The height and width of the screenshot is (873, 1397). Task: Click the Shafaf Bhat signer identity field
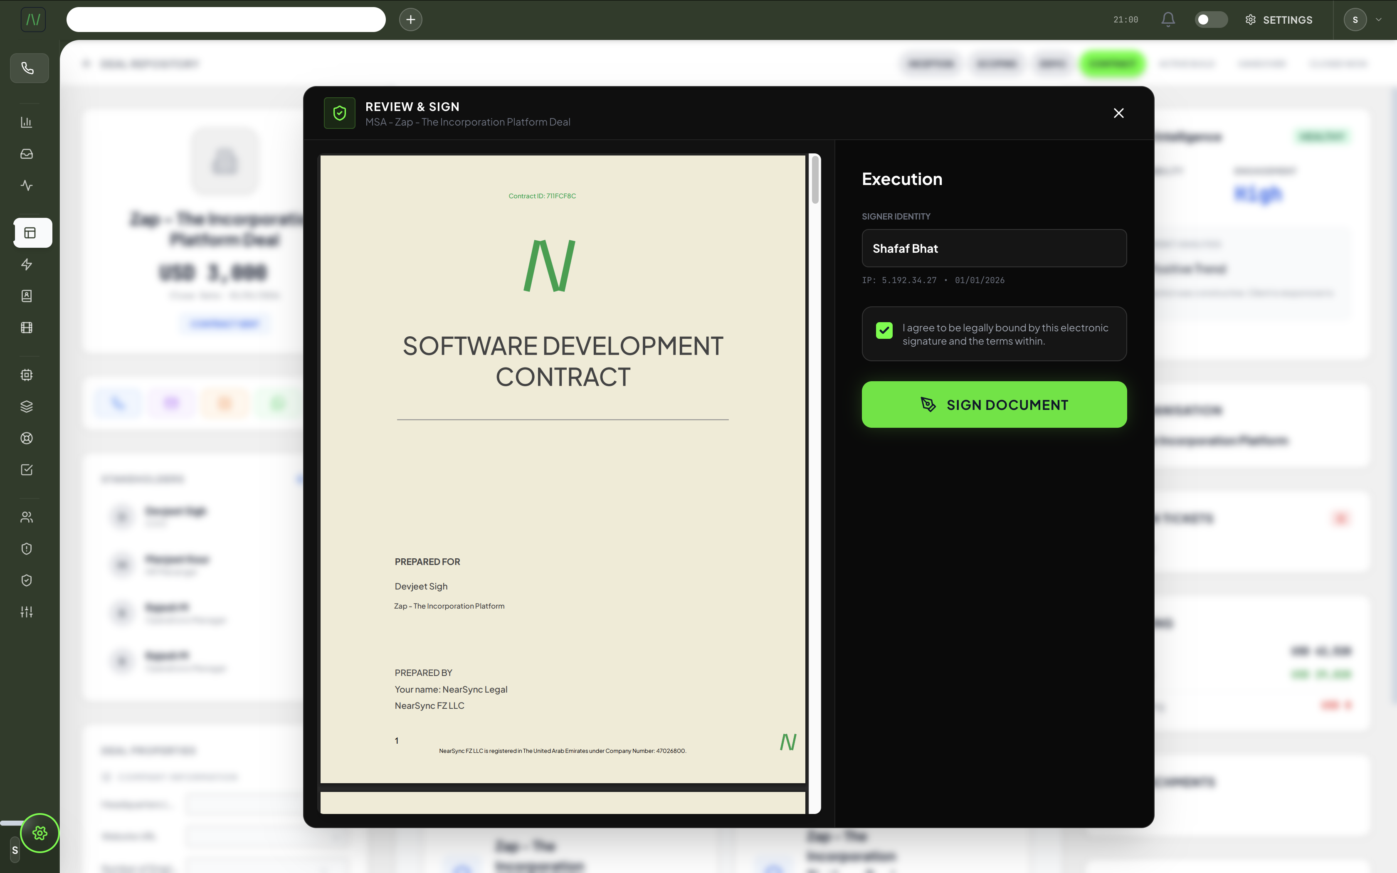tap(993, 248)
